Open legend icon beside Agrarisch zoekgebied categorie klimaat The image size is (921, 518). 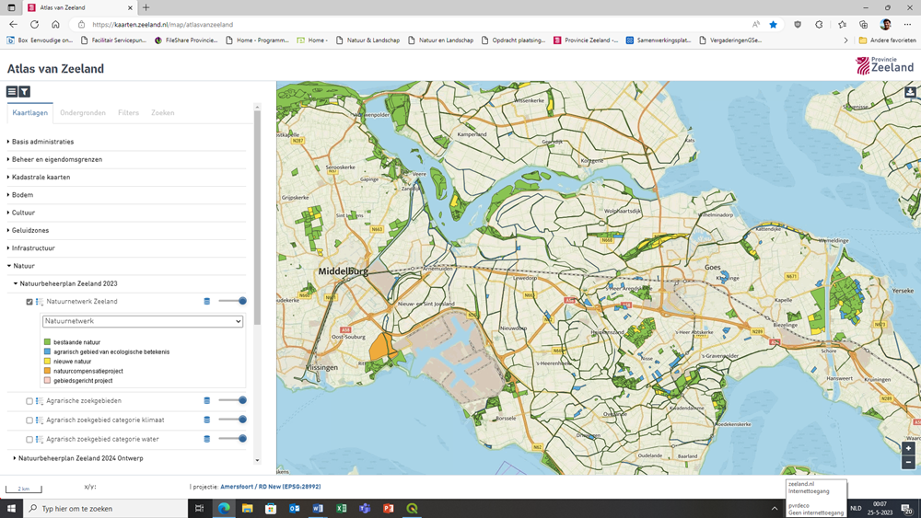coord(40,420)
